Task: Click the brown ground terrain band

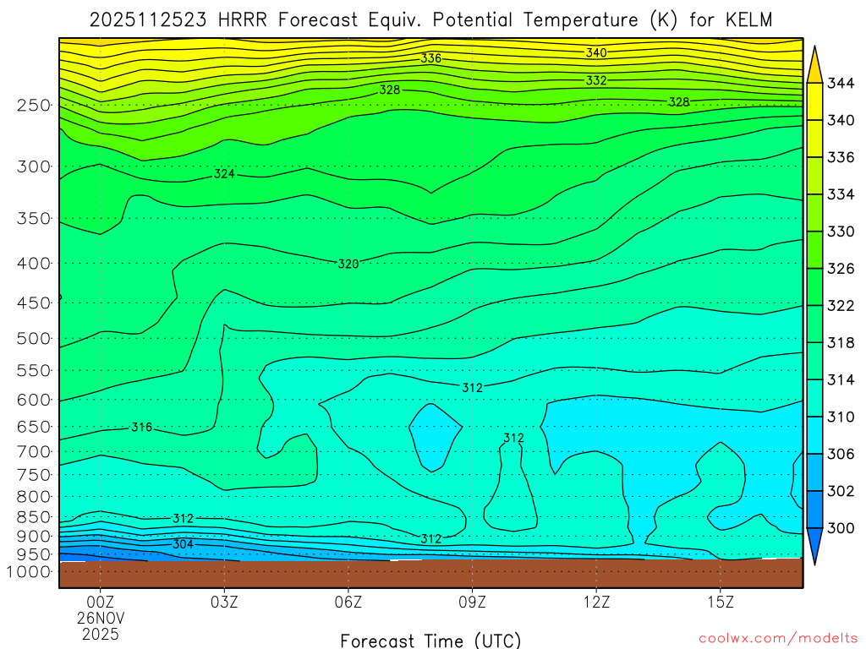Action: tap(430, 574)
